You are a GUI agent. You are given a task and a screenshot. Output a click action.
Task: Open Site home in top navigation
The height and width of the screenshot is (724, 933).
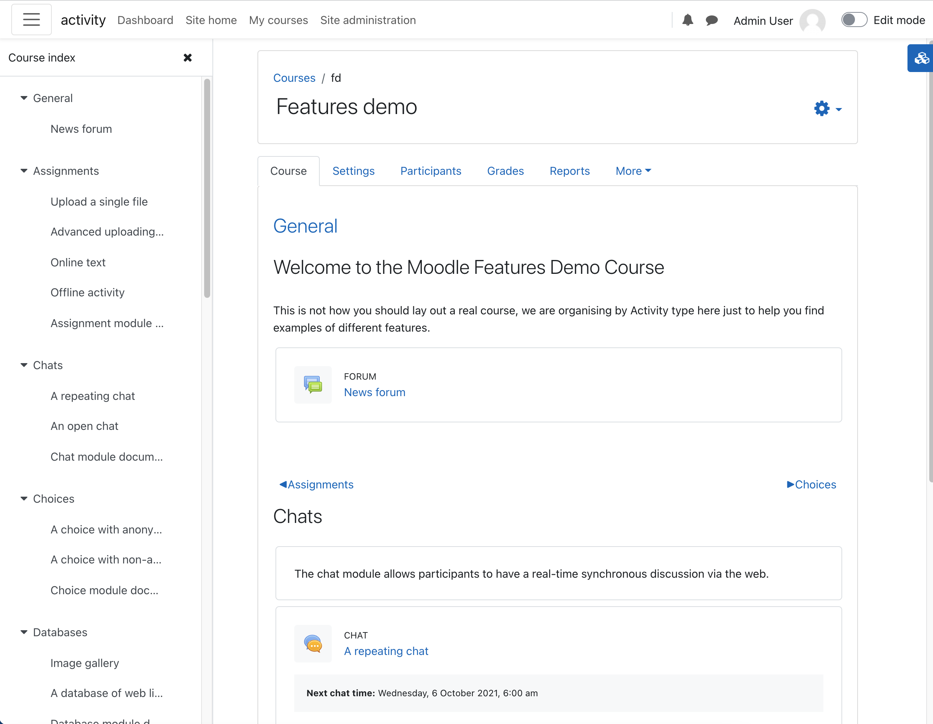[211, 20]
